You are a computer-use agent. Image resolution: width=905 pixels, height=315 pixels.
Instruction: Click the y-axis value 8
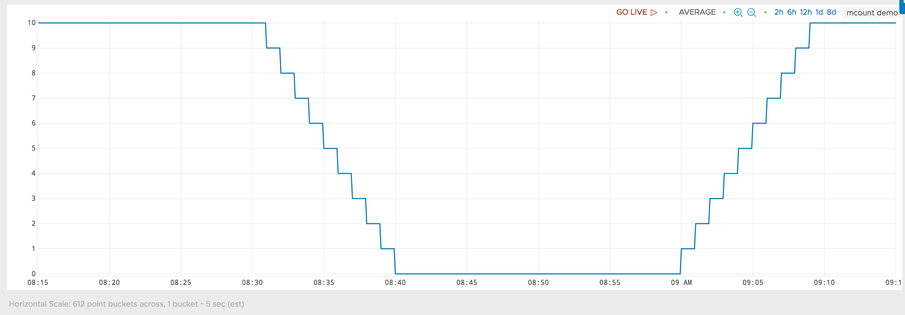34,73
